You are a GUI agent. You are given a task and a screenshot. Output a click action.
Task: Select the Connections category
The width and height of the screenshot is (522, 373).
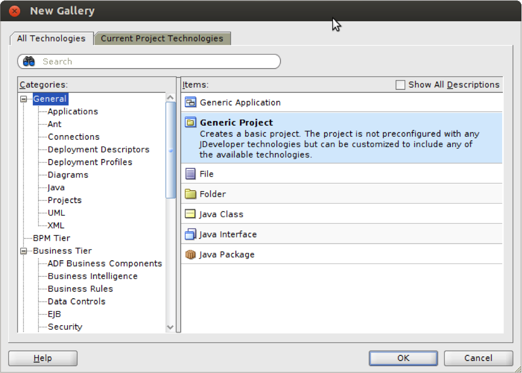pos(74,137)
